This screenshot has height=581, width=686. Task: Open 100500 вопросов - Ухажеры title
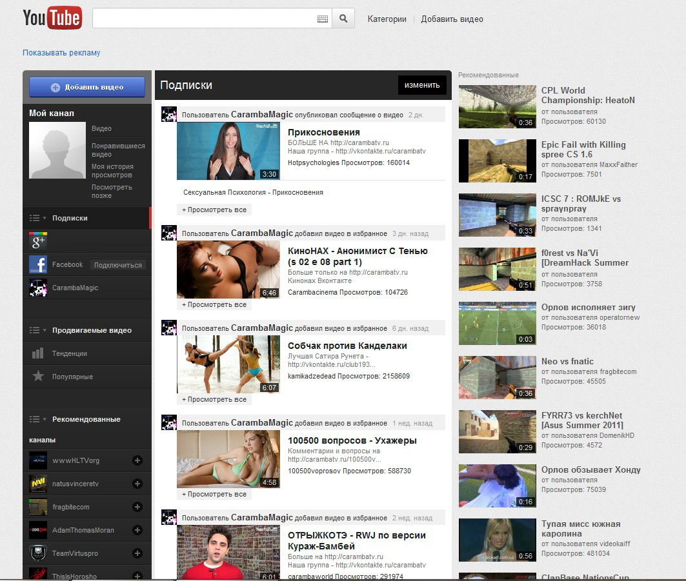coord(352,440)
